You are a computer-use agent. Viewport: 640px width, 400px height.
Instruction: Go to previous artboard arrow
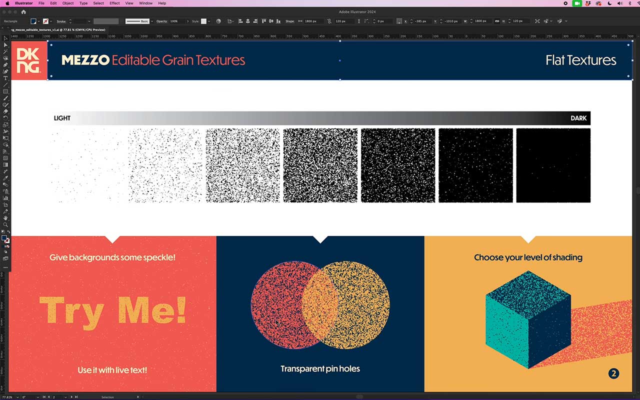(49, 397)
